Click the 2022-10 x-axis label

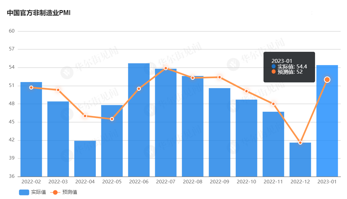point(246,182)
